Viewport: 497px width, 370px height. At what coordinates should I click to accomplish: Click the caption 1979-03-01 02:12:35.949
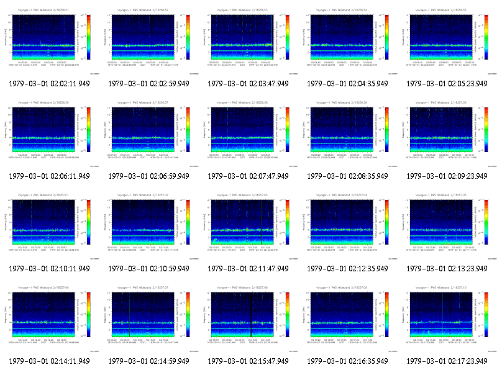(x=347, y=269)
